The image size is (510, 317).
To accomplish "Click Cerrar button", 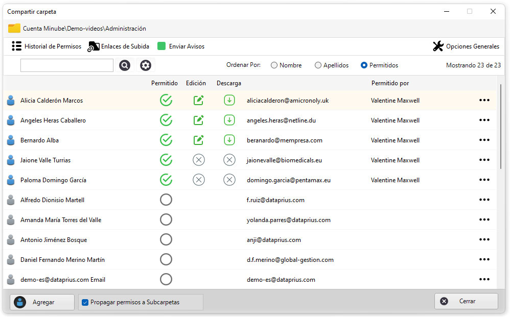I will 466,301.
